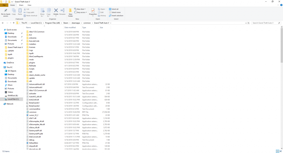The height and width of the screenshot is (153, 283).
Task: Open Quick Access Toolbar customize dropdown
Action: coord(12,2)
